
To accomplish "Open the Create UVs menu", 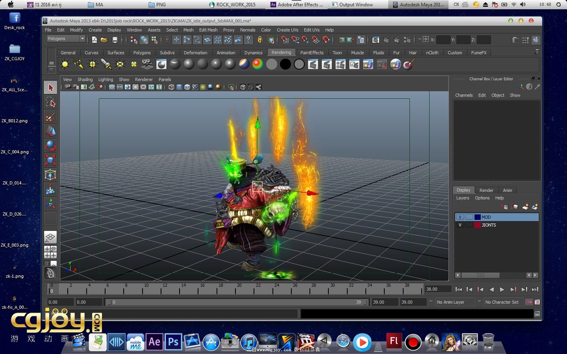I will coord(287,30).
